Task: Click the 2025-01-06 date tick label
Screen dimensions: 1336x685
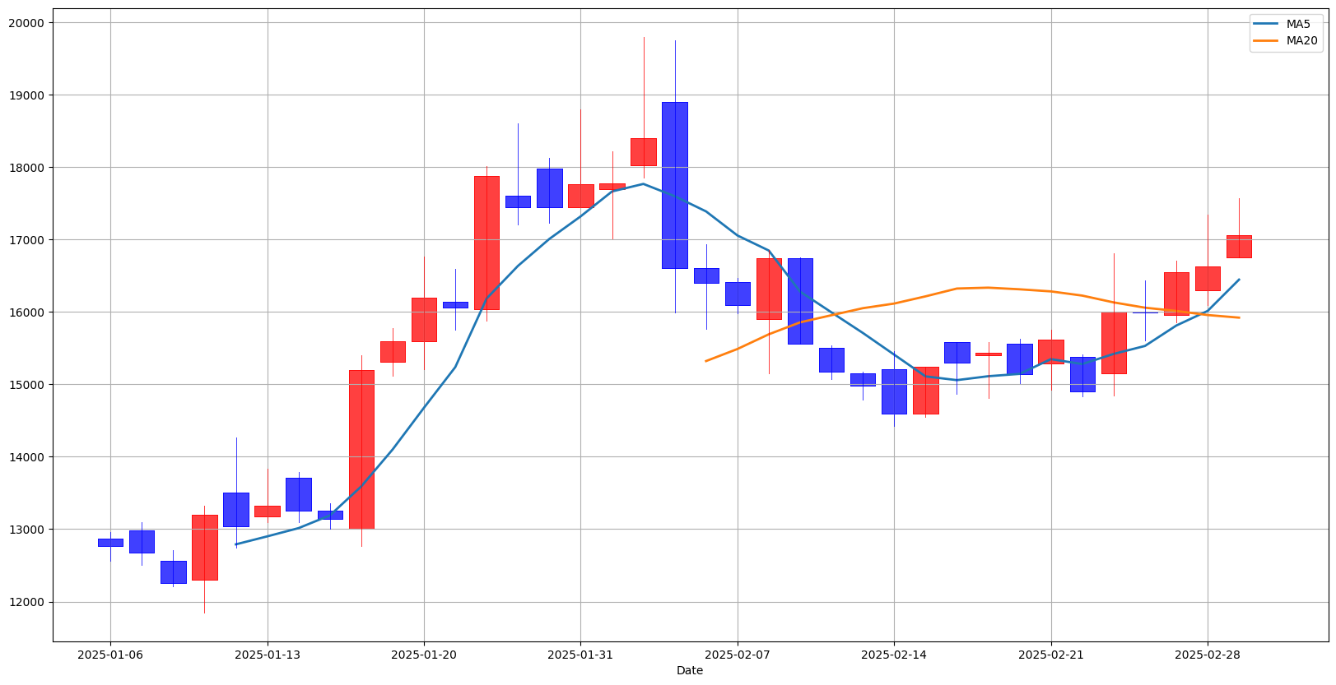Action: (x=110, y=655)
